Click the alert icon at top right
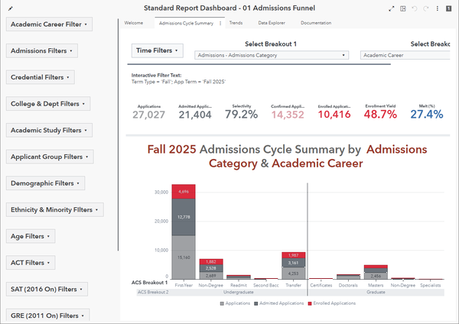 pos(448,8)
